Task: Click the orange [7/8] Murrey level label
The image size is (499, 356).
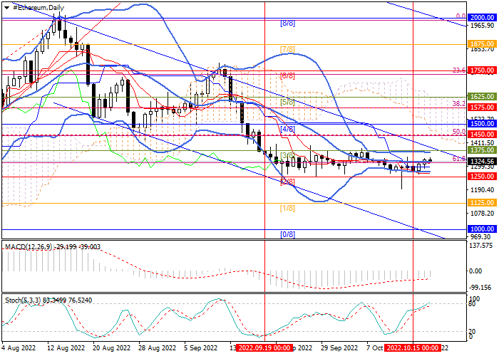Action: click(287, 49)
